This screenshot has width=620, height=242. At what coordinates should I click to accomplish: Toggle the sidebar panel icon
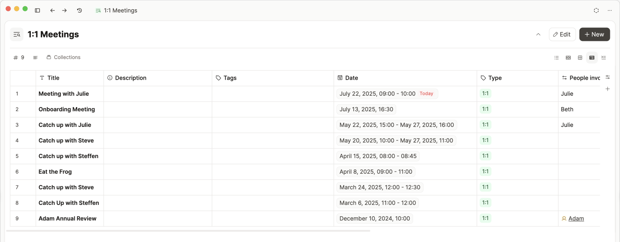pos(38,11)
